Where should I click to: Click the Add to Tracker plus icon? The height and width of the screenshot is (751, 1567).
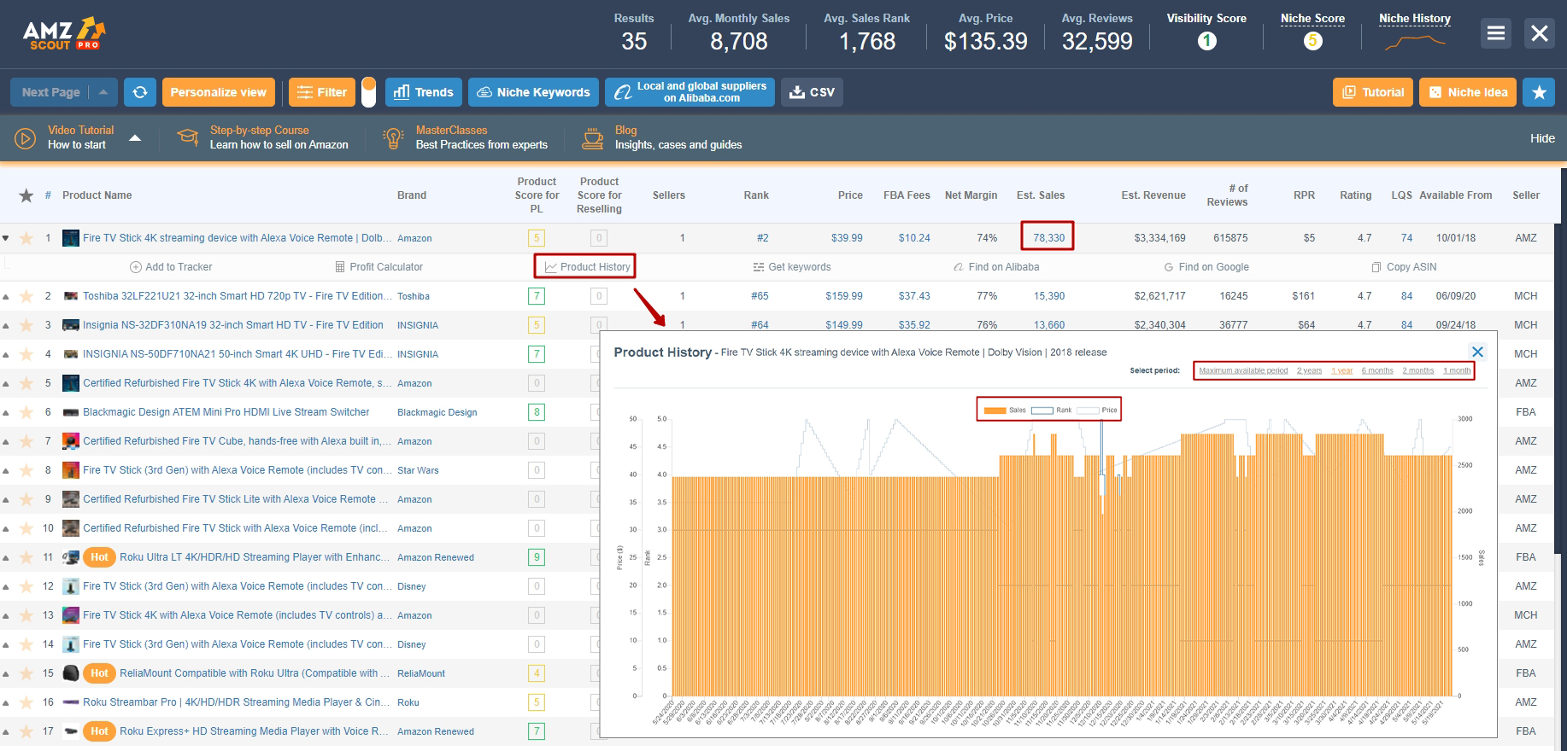135,267
